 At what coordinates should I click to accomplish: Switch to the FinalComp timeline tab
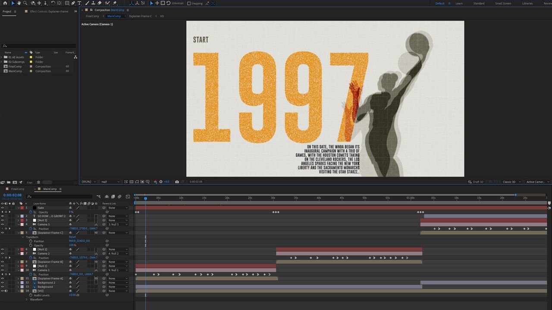click(18, 189)
